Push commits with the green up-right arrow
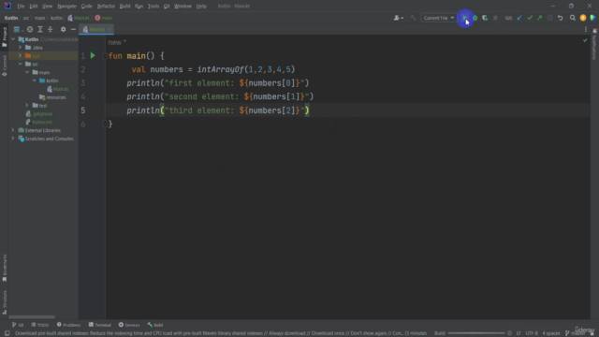Viewport: 599px width, 337px height. (539, 18)
